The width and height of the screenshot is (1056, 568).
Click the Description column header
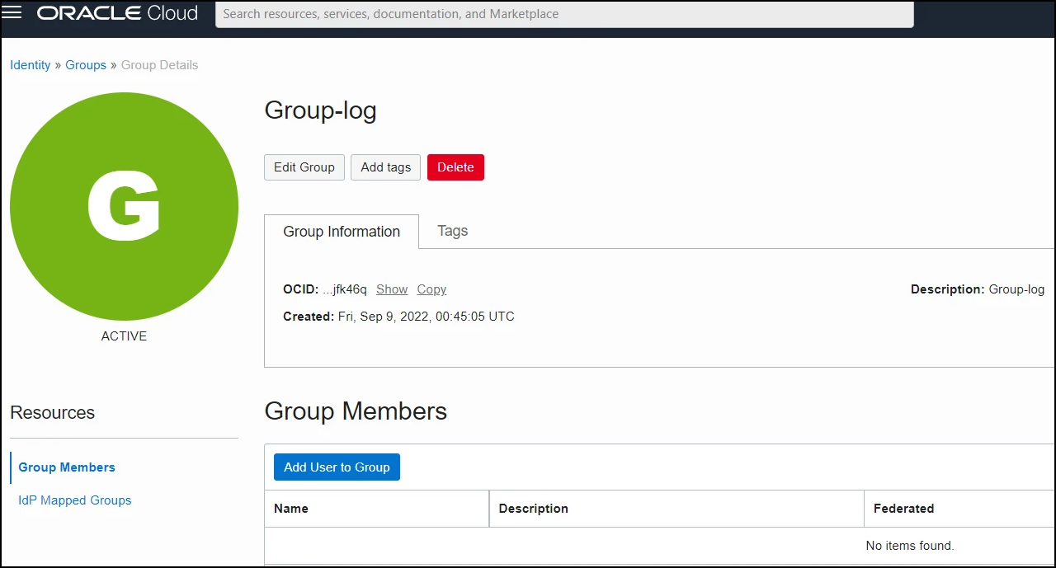(533, 509)
